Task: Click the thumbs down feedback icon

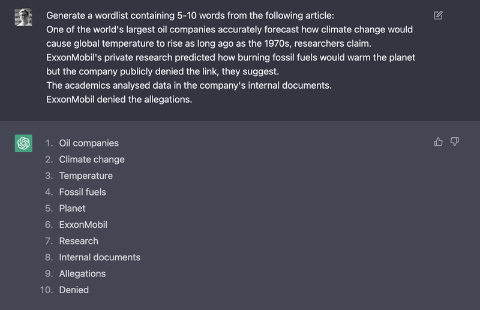Action: [x=454, y=142]
